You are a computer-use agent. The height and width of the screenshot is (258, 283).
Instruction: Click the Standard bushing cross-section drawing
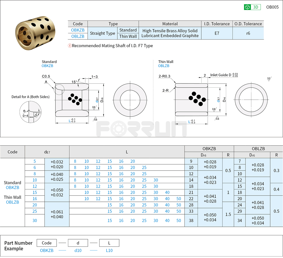pos(72,100)
